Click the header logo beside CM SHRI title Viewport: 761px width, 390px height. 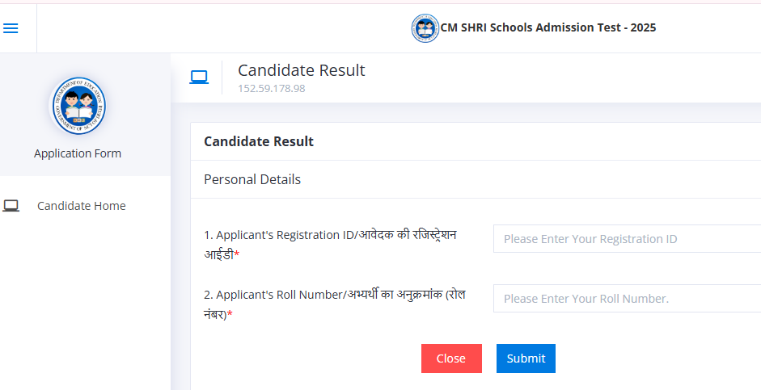(425, 28)
